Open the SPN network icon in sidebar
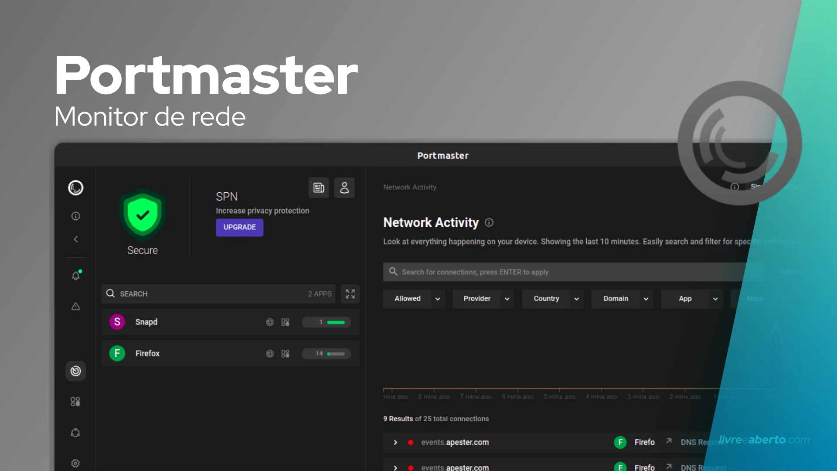Screen dimensions: 837x471 point(75,432)
